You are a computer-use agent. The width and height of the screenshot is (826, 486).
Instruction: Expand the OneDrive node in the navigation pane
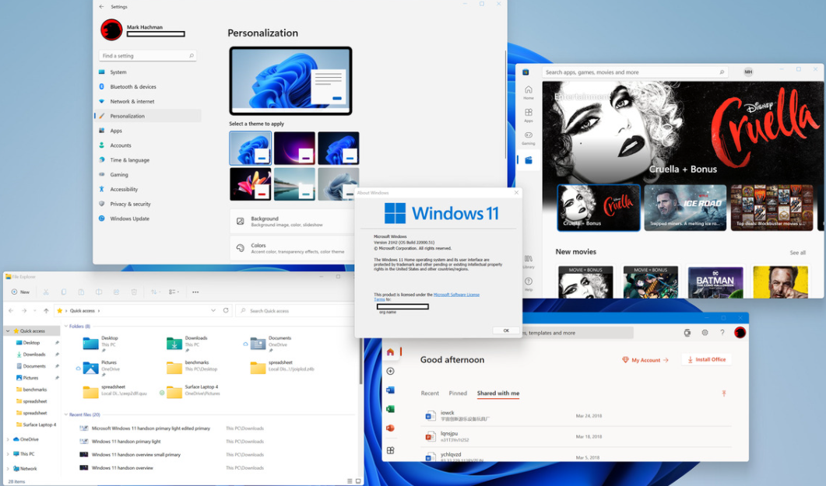[x=8, y=439]
